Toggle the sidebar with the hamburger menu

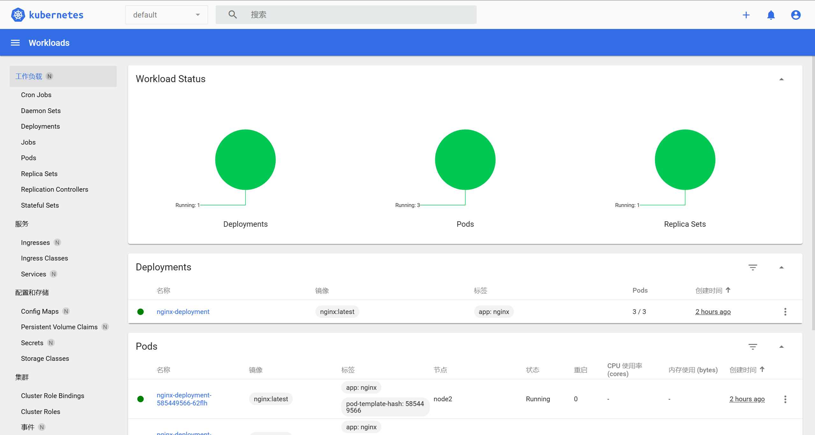(x=15, y=42)
